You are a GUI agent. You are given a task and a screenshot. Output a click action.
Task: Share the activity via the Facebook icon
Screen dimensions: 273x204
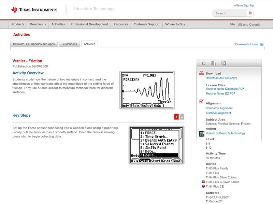coord(213,63)
